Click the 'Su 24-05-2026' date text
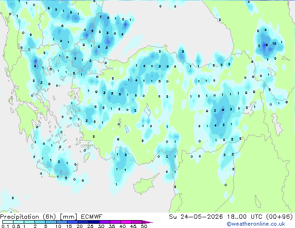Image resolution: width=295 pixels, height=228 pixels. tap(196, 217)
